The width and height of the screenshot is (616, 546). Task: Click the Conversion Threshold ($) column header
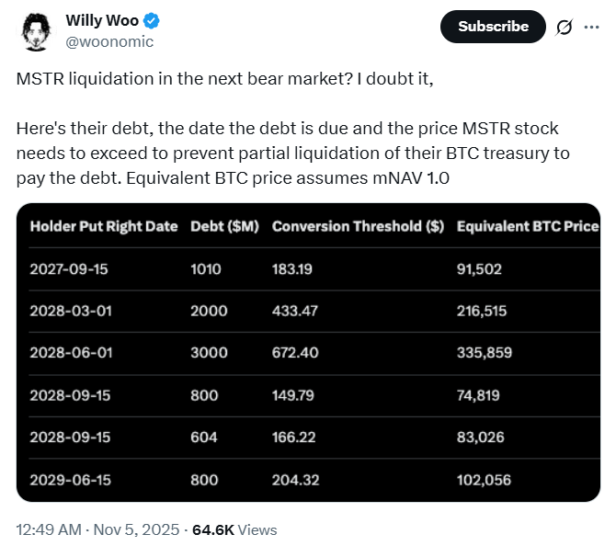point(358,226)
